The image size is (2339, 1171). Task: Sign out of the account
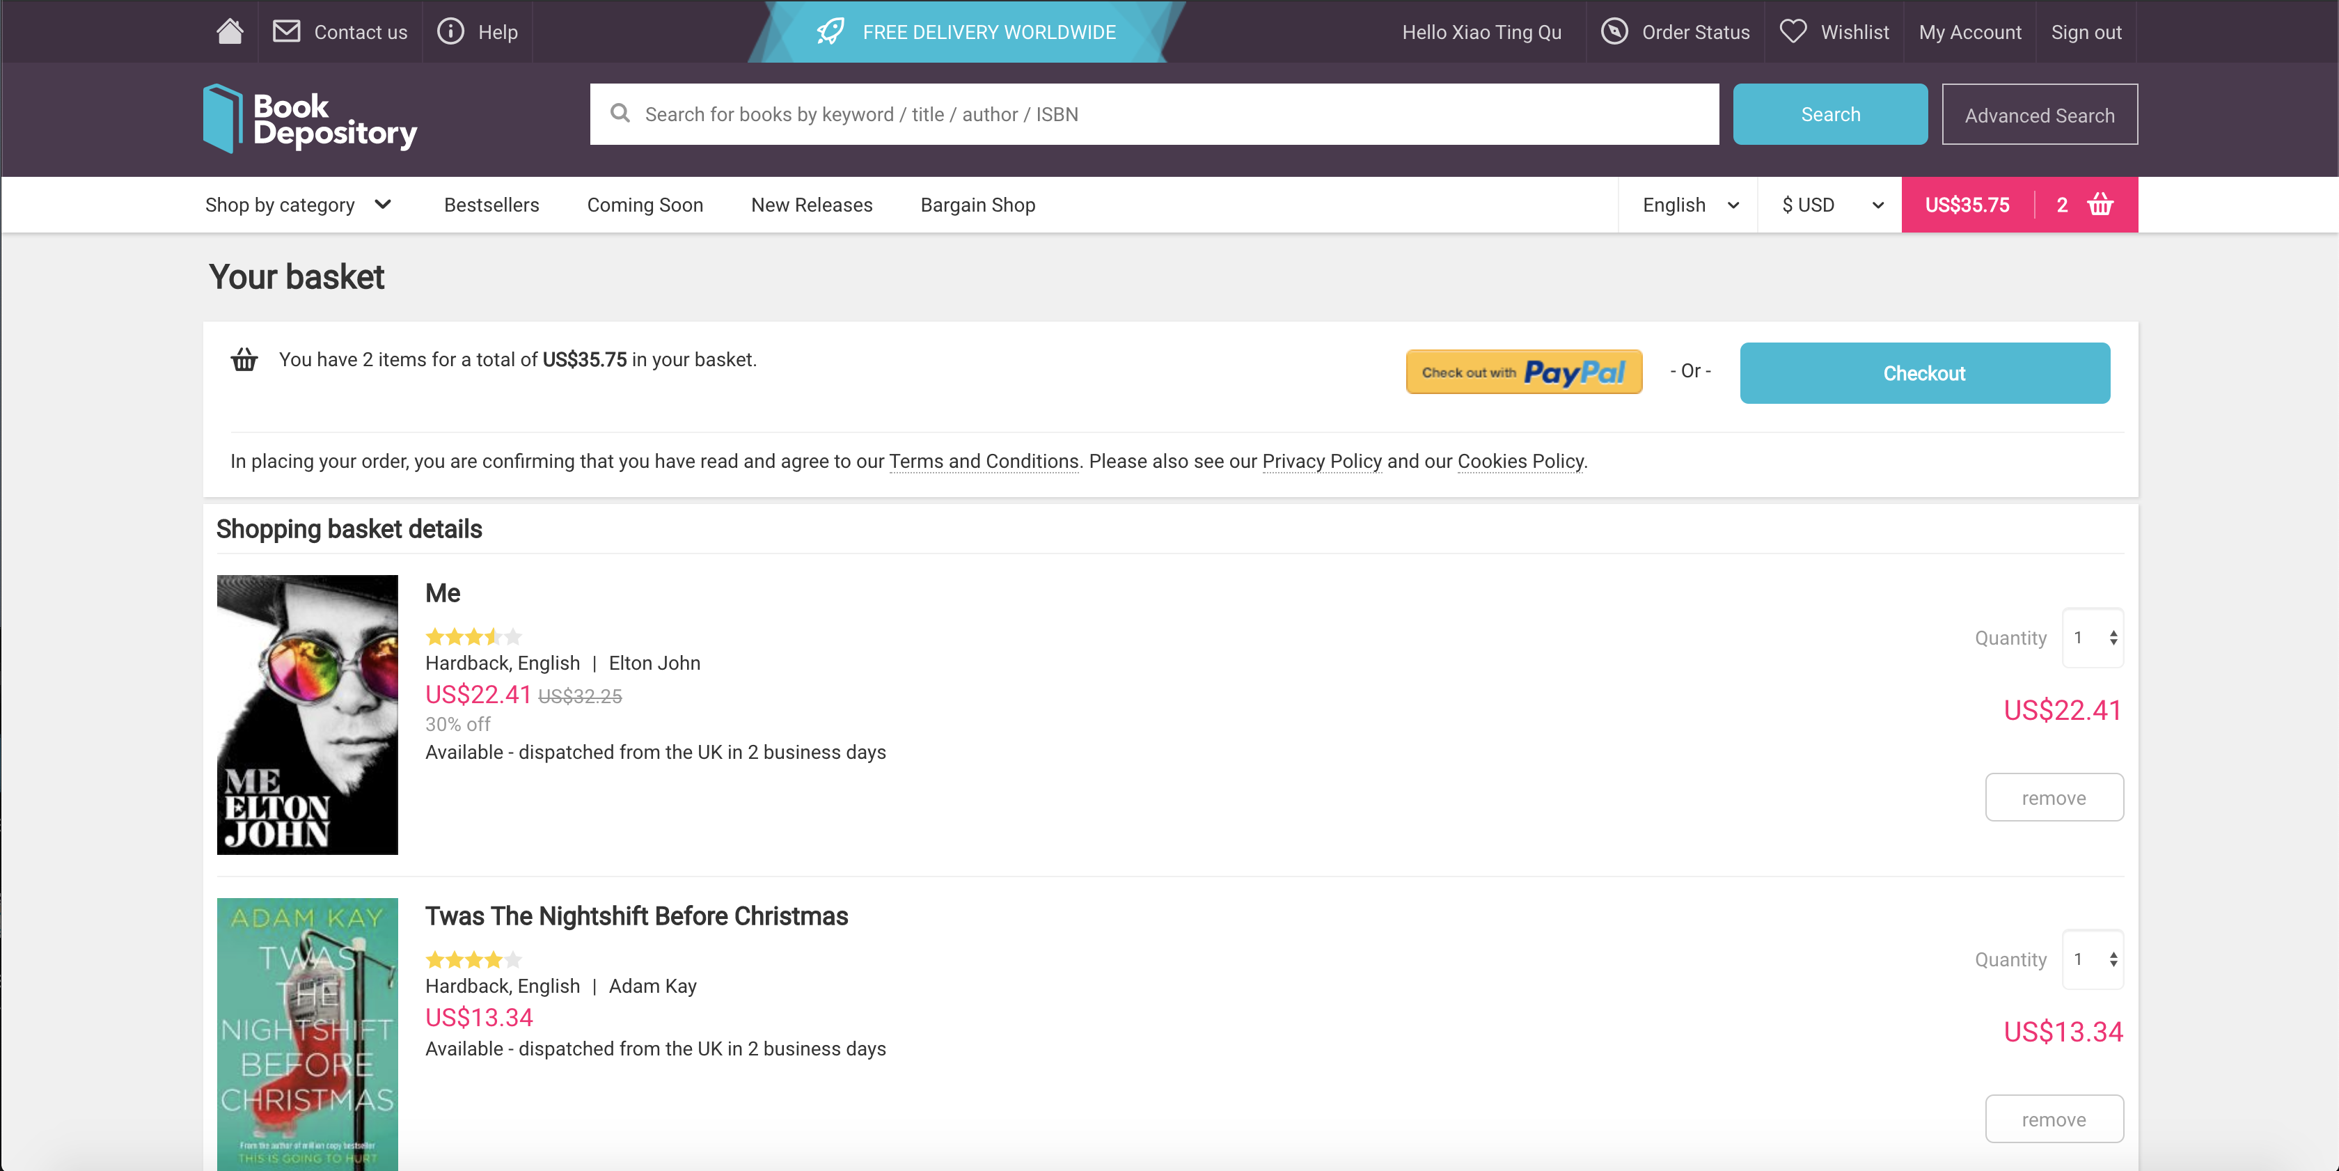[2086, 33]
